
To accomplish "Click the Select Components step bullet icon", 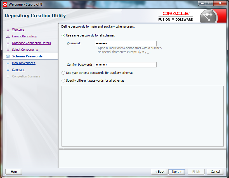I will 8,50.
